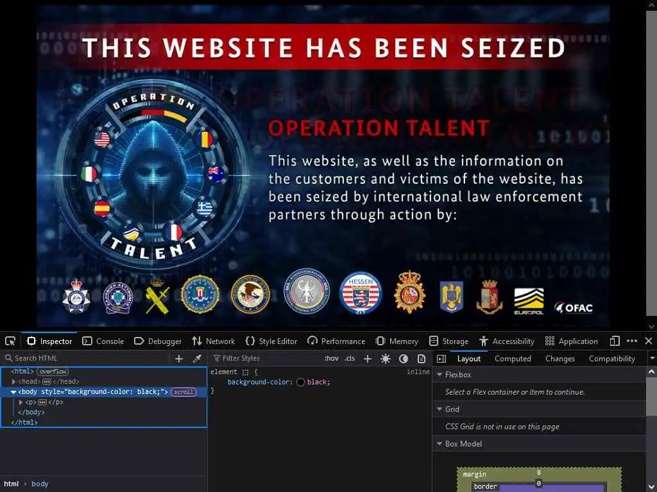657x492 pixels.
Task: Expand p element ellipsis badge
Action: (42, 402)
